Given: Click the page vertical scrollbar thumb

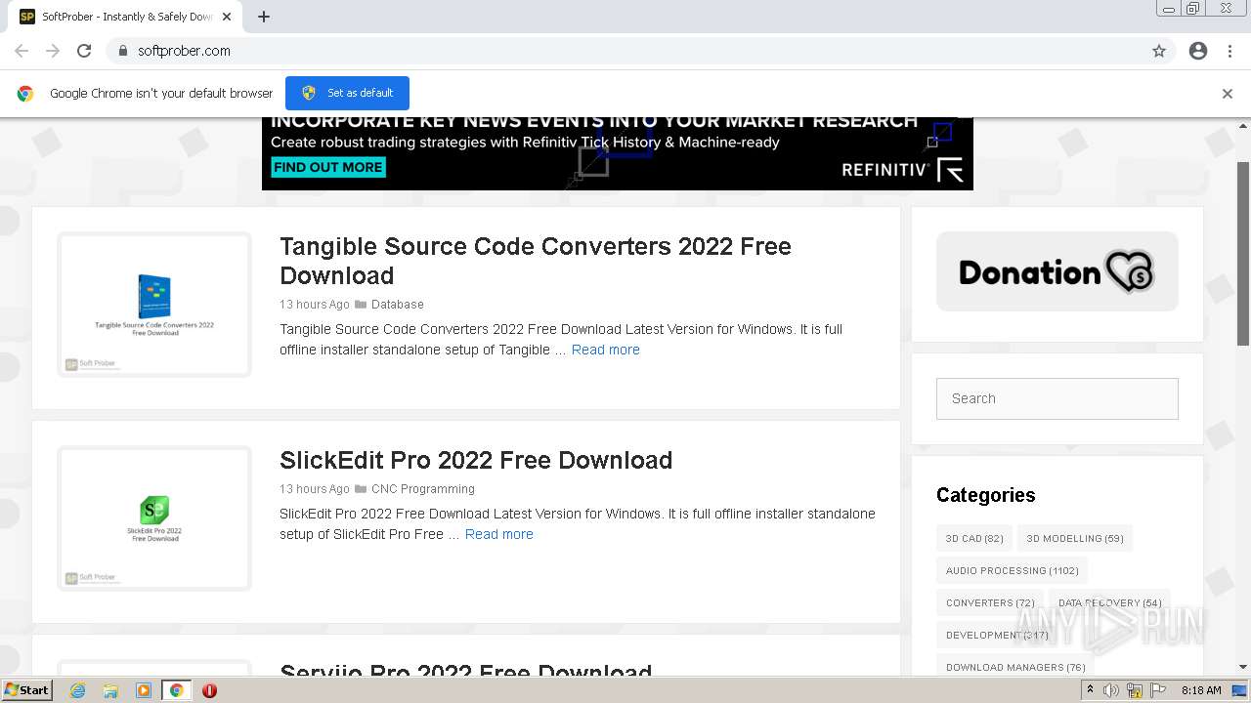Looking at the screenshot, I should 1243,253.
